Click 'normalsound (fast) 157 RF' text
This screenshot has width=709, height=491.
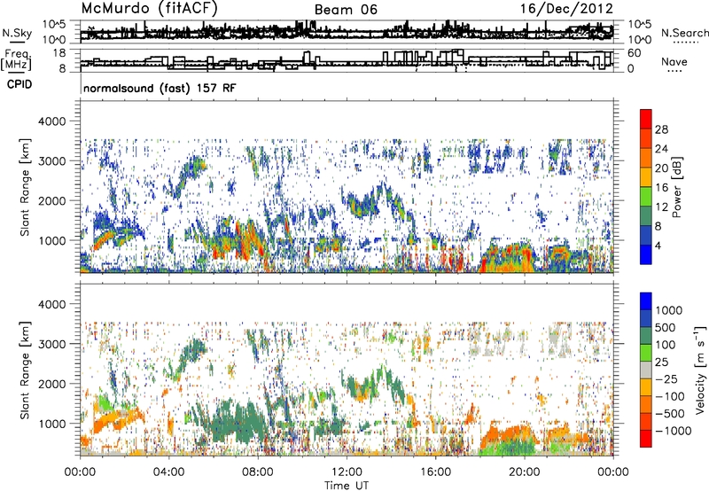pos(160,88)
